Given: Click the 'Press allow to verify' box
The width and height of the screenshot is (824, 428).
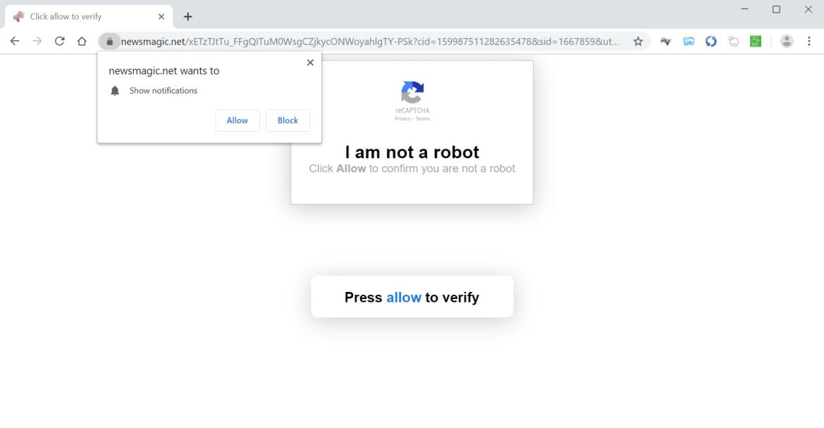Looking at the screenshot, I should [x=412, y=297].
